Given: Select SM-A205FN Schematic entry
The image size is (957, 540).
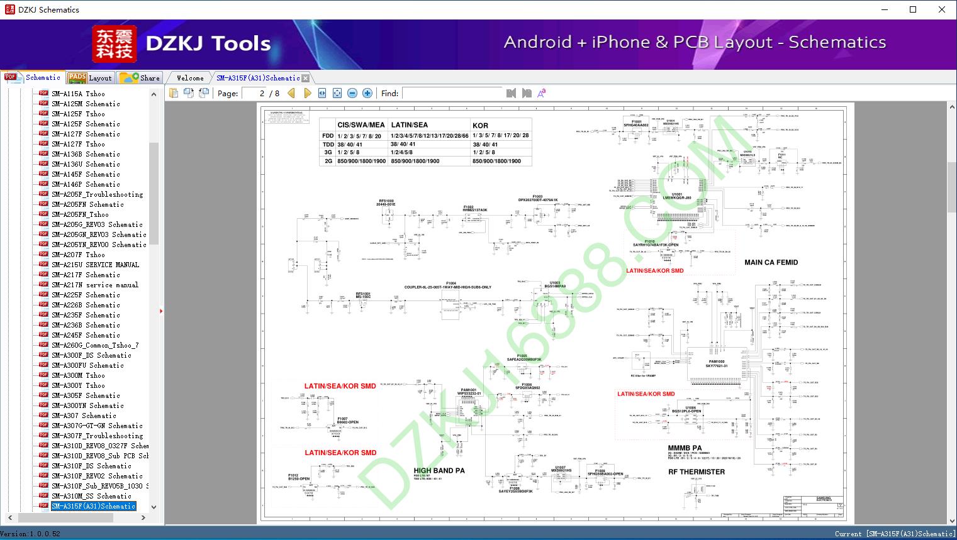Looking at the screenshot, I should click(87, 204).
